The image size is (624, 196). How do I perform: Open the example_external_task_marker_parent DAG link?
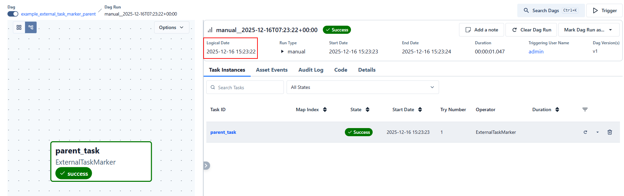tap(58, 14)
